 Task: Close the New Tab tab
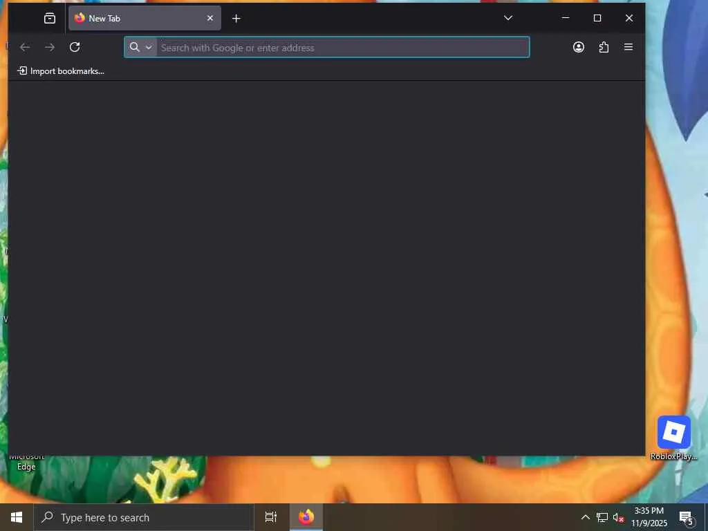(x=210, y=18)
